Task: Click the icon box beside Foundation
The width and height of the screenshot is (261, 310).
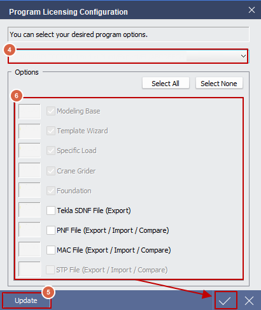Action: [29, 190]
